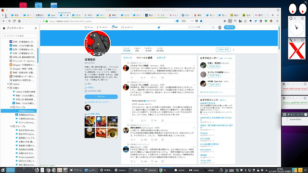Open the page actions three-dot menu
This screenshot has height=173, width=308.
(192, 21)
